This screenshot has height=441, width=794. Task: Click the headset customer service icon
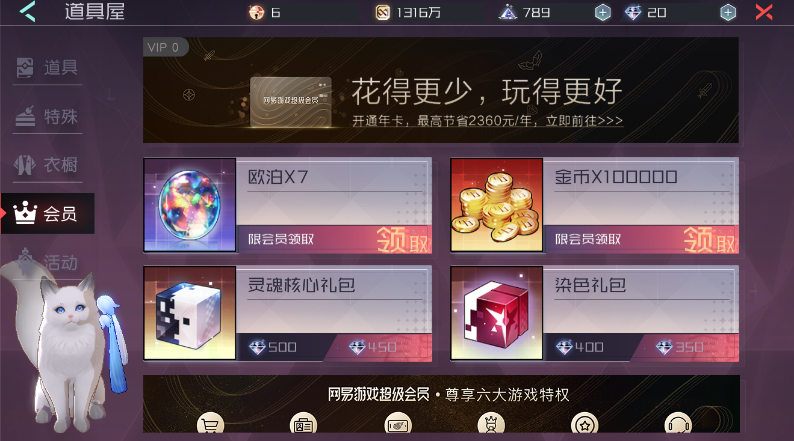coord(678,424)
